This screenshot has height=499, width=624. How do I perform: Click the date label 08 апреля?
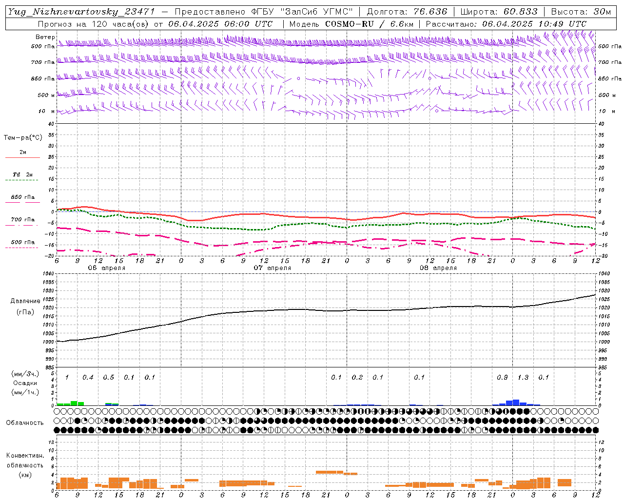[x=438, y=268]
